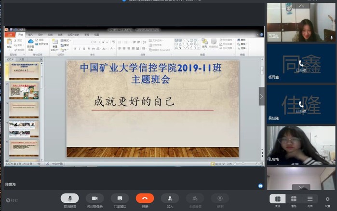
Task: Click the red hang up call button
Action: [x=145, y=198]
